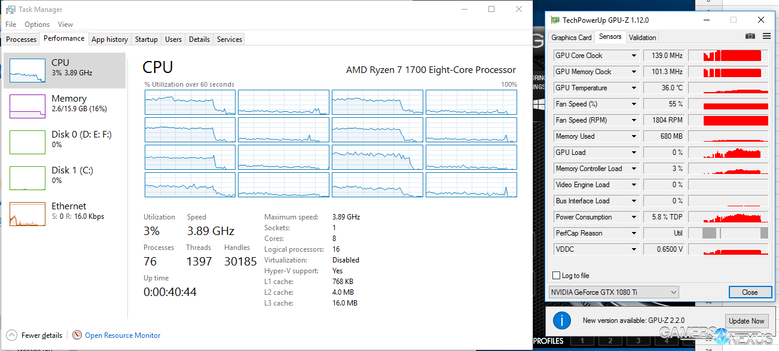The width and height of the screenshot is (779, 351).
Task: Click the Resource Monitor icon
Action: click(77, 335)
